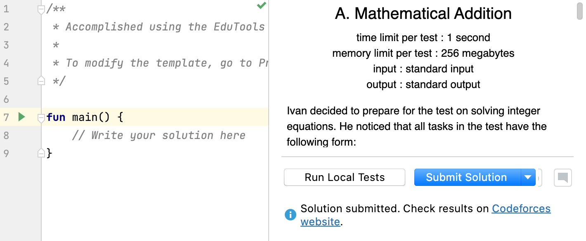Image resolution: width=586 pixels, height=241 pixels.
Task: Click the 'A. Mathematical Addition' task heading
Action: (423, 14)
